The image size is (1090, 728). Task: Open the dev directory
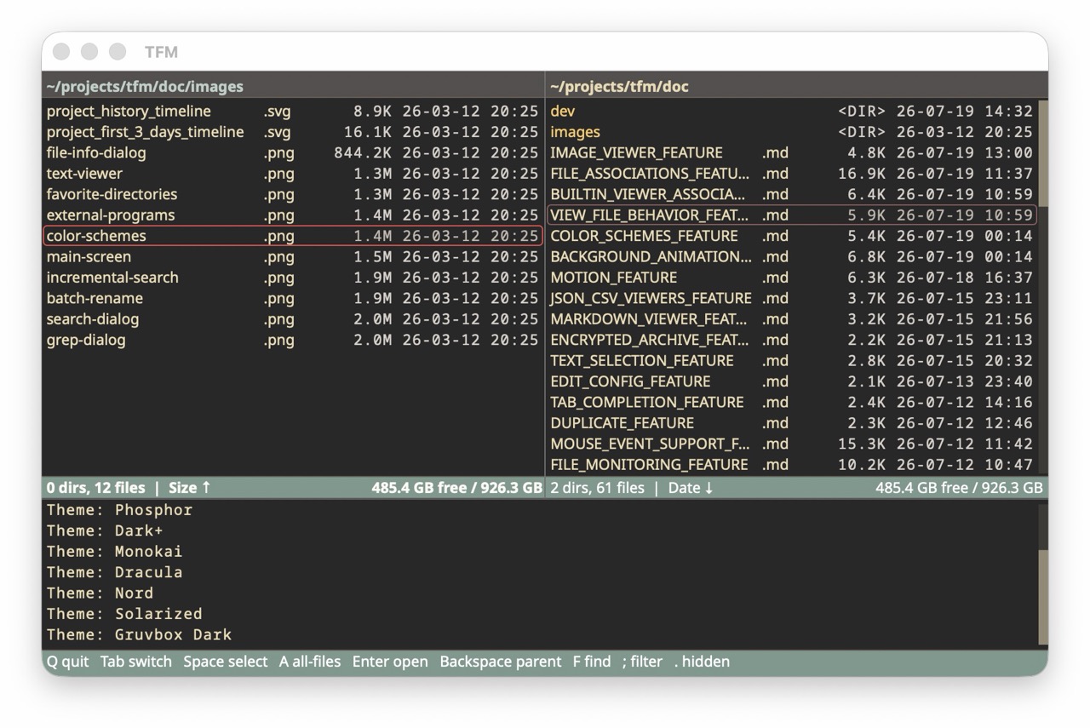point(792,112)
